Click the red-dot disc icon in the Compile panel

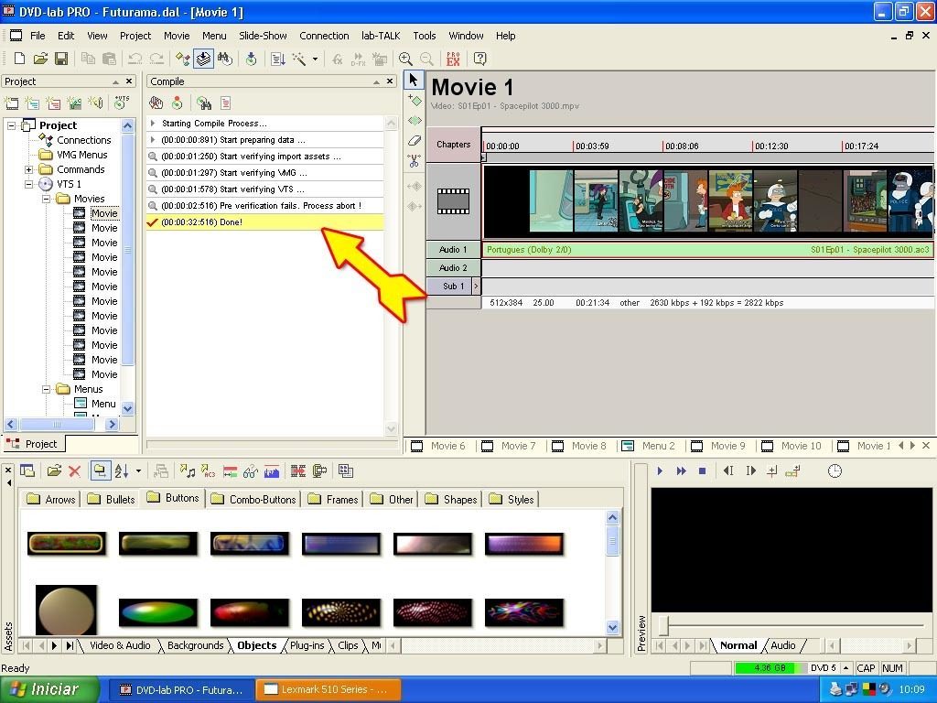point(177,103)
